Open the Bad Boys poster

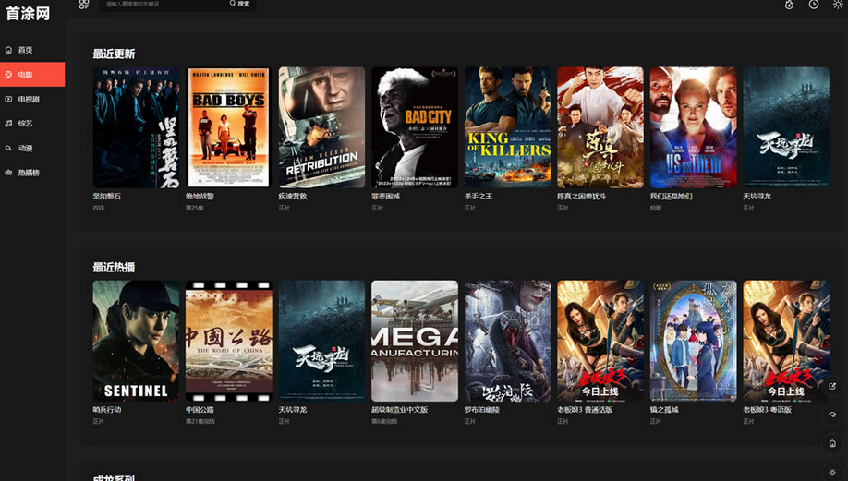click(x=229, y=127)
